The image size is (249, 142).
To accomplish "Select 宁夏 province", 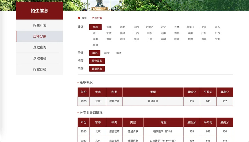I will [217, 39].
